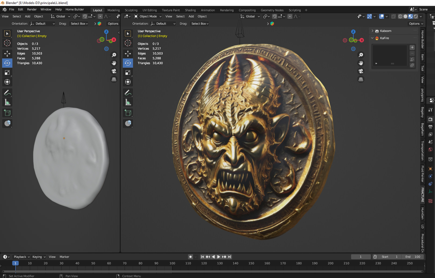Open the World properties tab icon

point(430,149)
